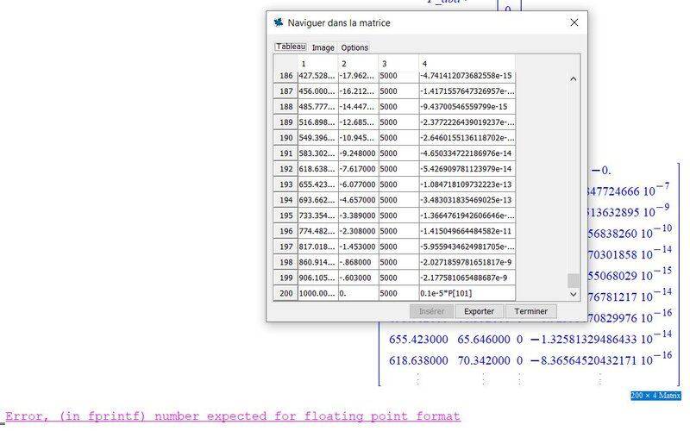The width and height of the screenshot is (690, 431).
Task: Click cell -2.0271859781651817e-9 in row 198
Action: tap(467, 262)
